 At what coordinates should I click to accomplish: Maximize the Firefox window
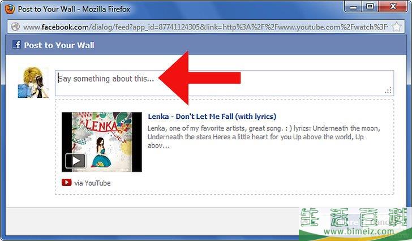[x=370, y=7]
